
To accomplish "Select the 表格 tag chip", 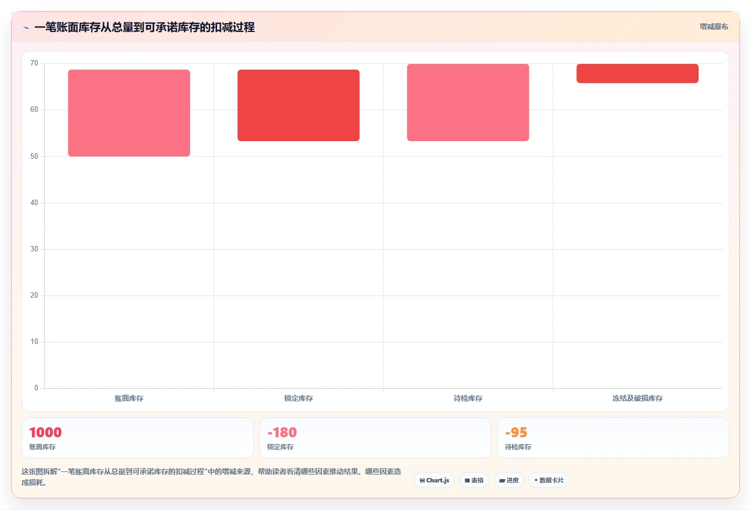I will [474, 480].
